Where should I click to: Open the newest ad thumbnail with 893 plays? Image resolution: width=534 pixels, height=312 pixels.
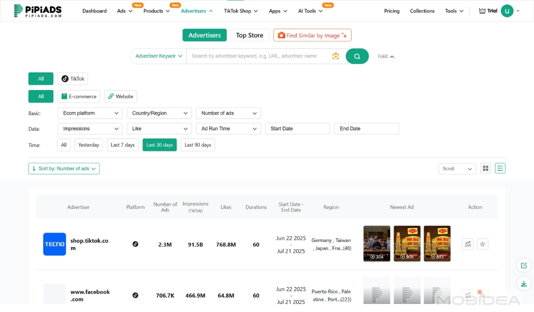437,243
